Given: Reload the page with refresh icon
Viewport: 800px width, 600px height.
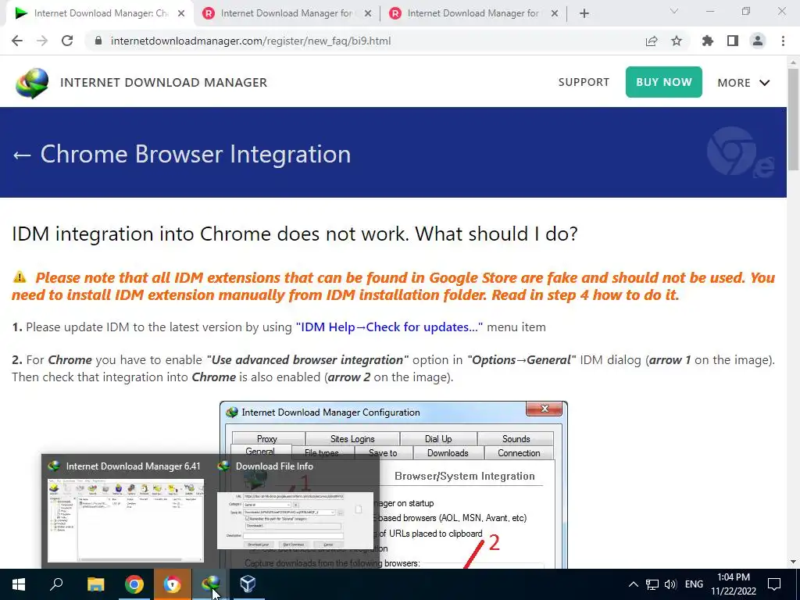Looking at the screenshot, I should [67, 41].
